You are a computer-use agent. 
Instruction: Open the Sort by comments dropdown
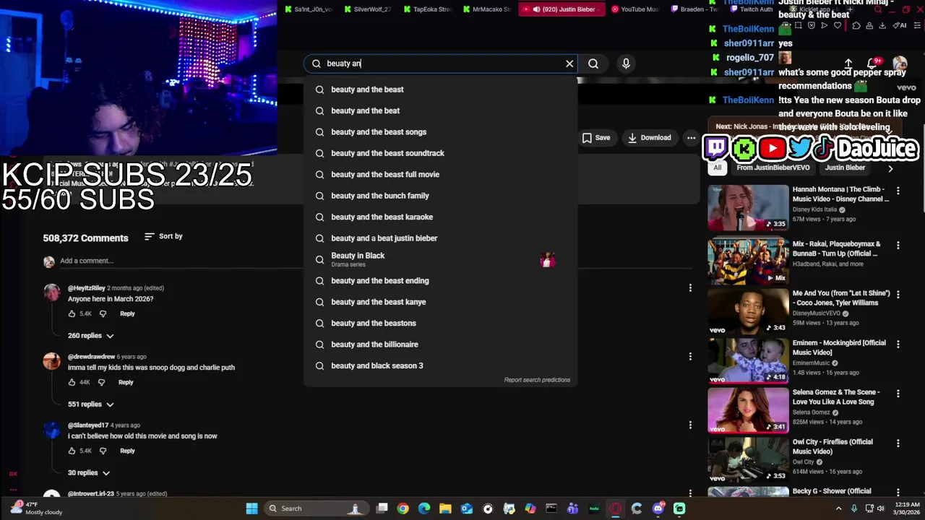point(163,236)
